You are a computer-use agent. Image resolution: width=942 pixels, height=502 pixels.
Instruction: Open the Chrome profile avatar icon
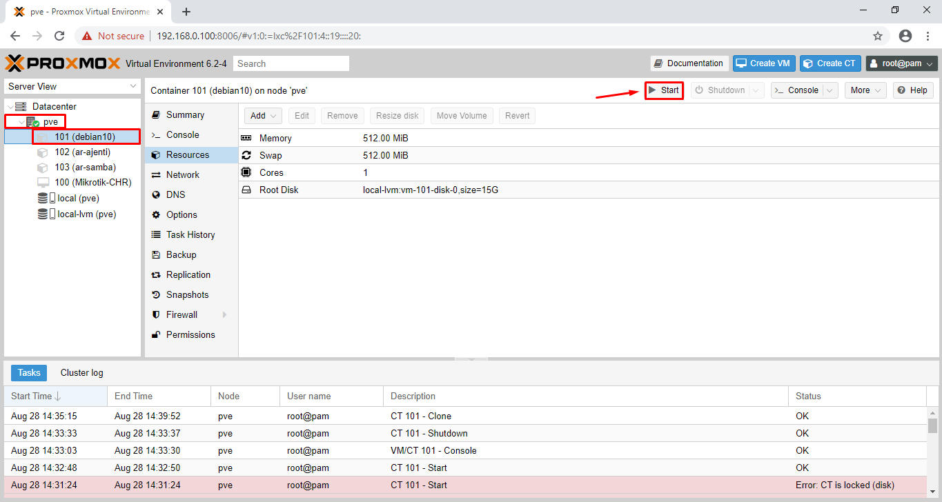pos(905,36)
